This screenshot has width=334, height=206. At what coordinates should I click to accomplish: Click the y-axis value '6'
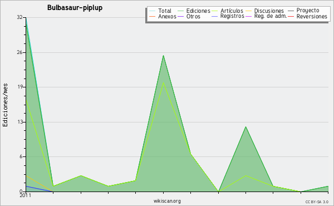pyautogui.click(x=21, y=156)
